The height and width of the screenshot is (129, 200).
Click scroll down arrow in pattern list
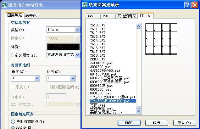(138, 111)
